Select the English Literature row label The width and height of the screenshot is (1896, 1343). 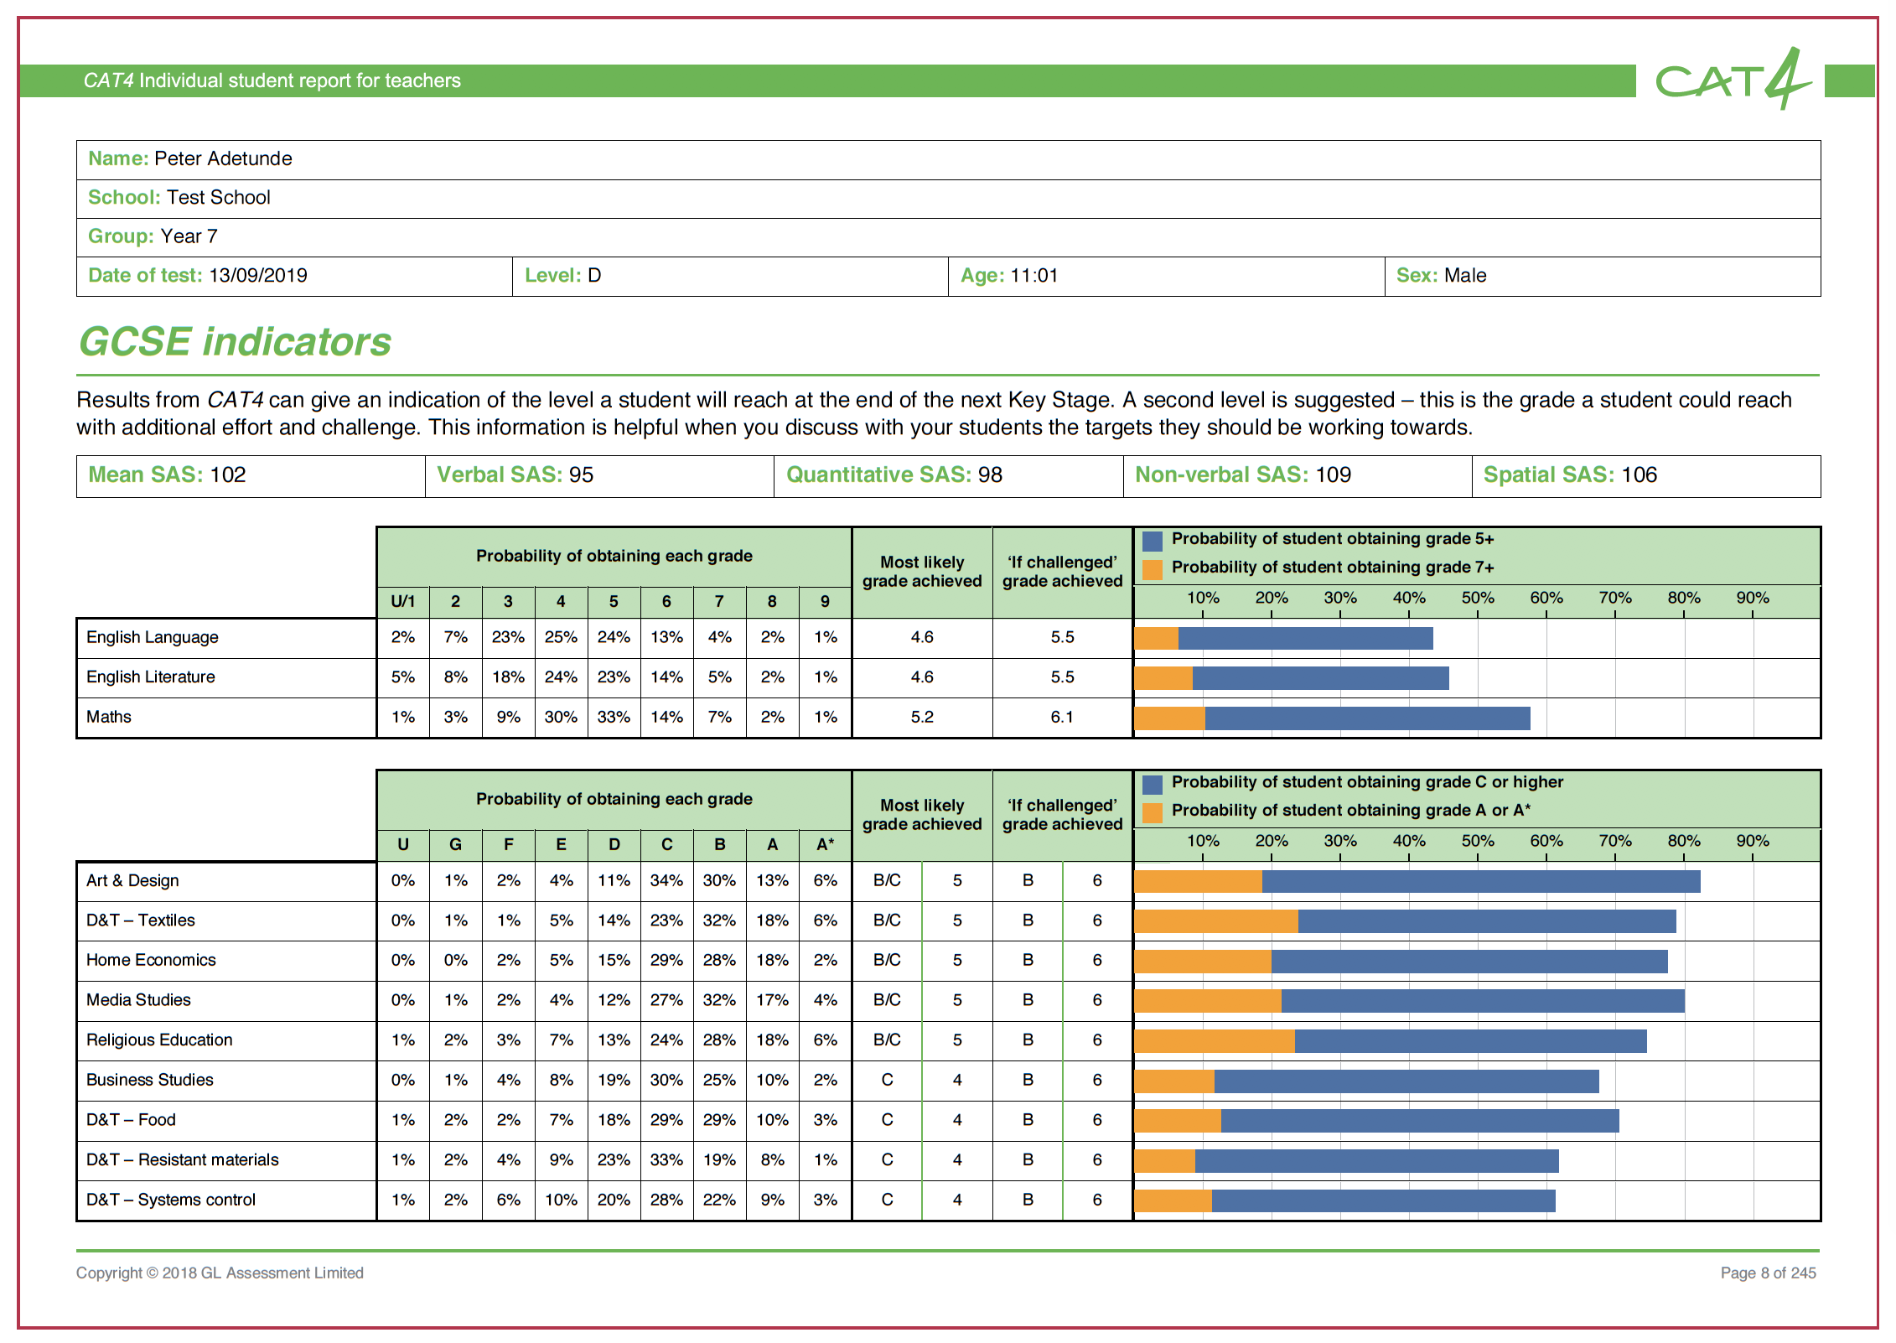pyautogui.click(x=150, y=677)
